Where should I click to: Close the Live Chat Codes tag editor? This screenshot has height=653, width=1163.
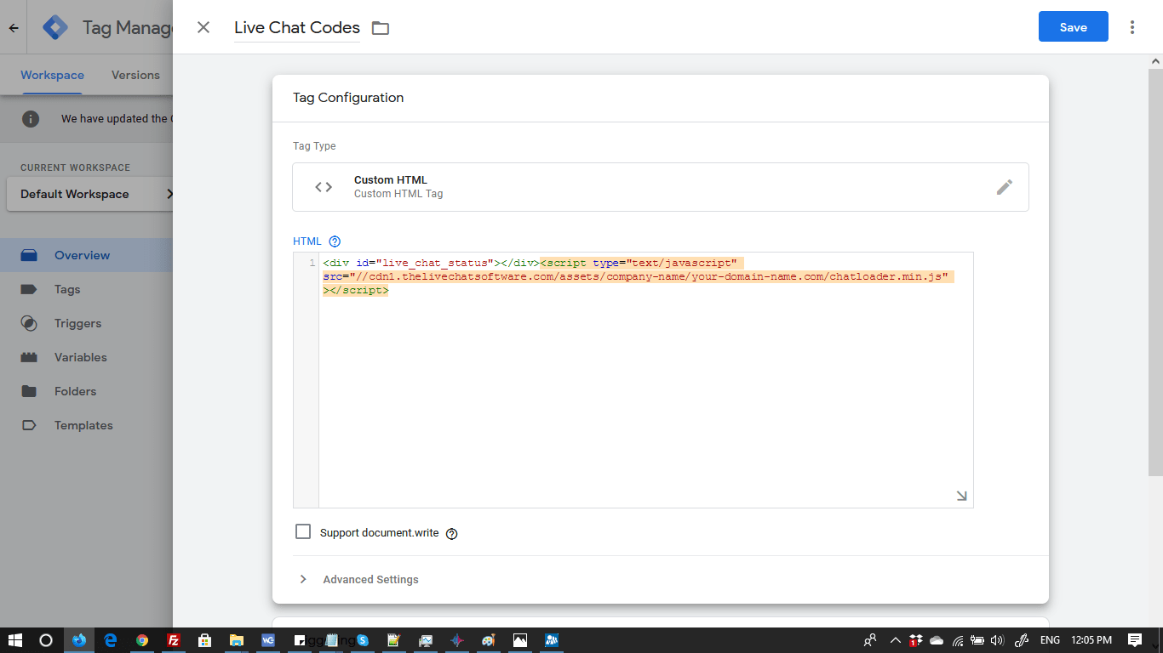[203, 27]
